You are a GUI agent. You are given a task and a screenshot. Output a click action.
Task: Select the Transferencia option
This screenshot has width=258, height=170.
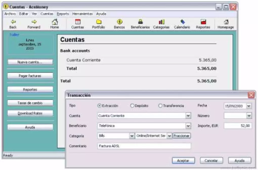tap(160, 105)
